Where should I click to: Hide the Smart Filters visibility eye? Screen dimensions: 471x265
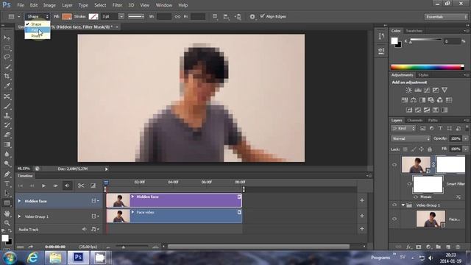click(x=409, y=184)
